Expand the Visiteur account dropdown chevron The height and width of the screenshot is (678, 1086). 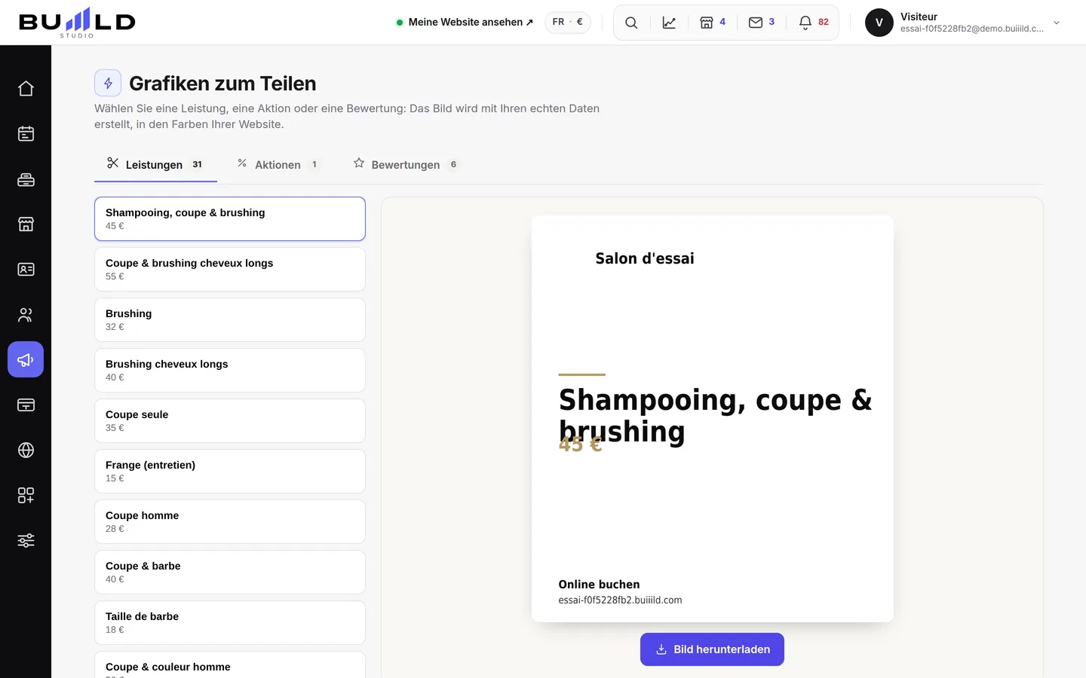click(x=1057, y=23)
